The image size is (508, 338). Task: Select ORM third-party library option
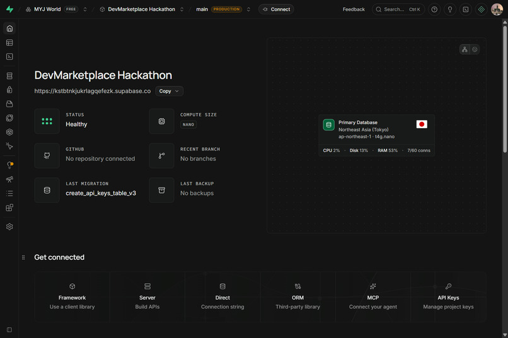(297, 297)
